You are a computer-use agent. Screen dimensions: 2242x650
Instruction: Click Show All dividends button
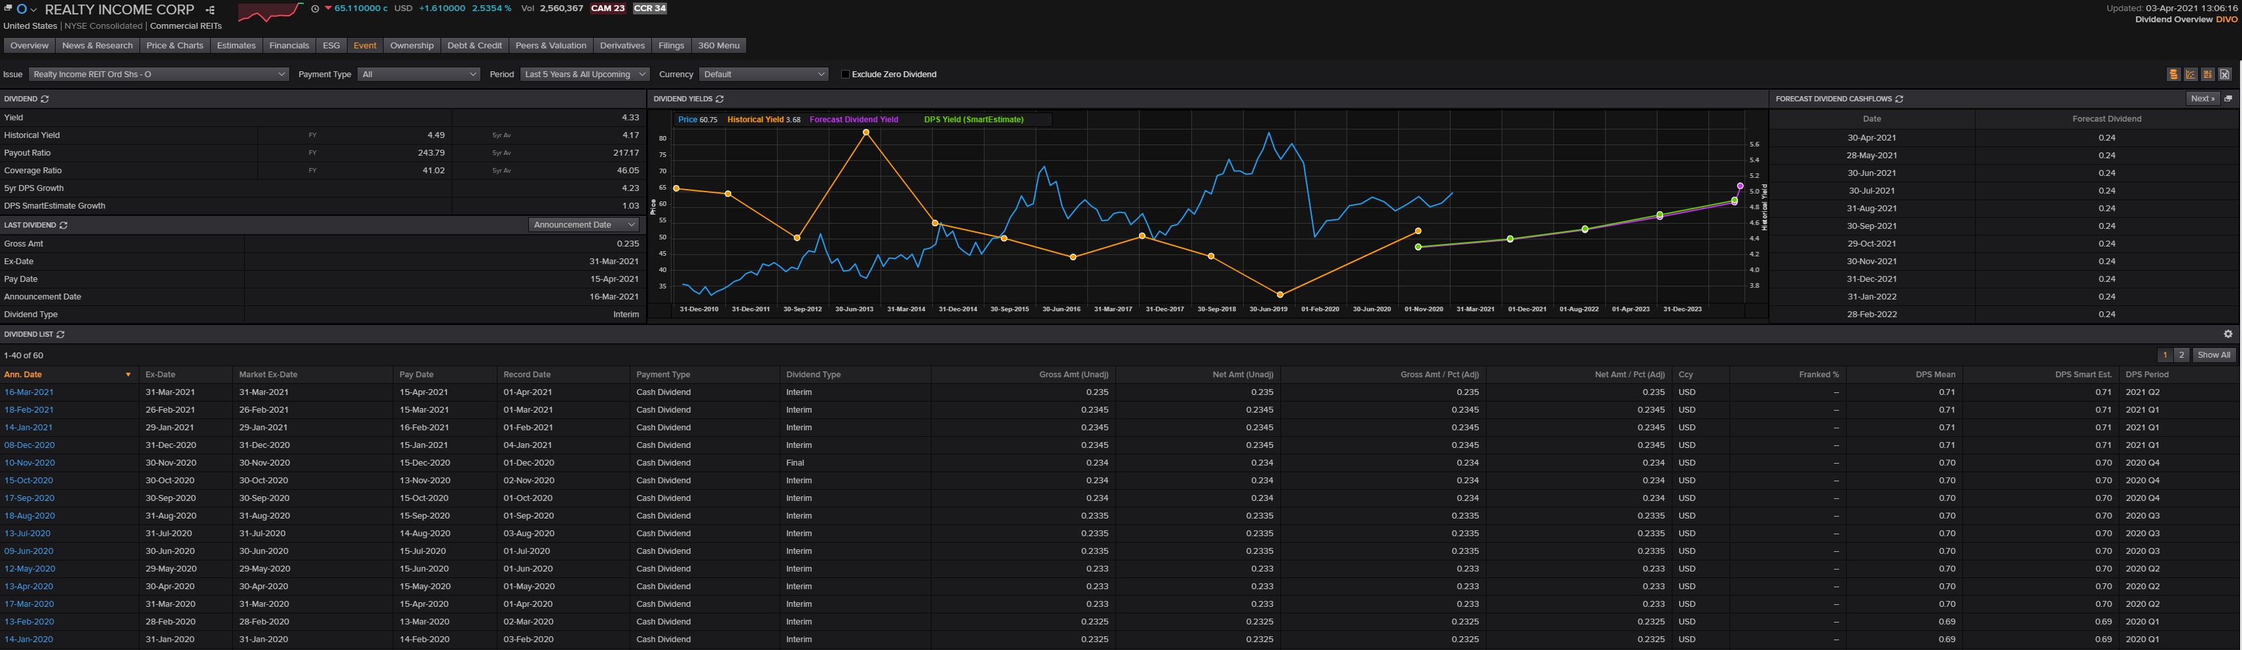[x=2213, y=356]
